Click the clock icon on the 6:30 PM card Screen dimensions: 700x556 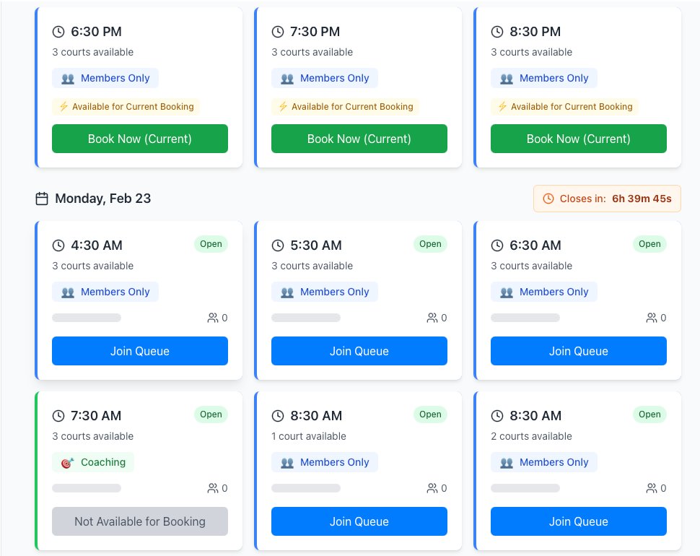(58, 32)
